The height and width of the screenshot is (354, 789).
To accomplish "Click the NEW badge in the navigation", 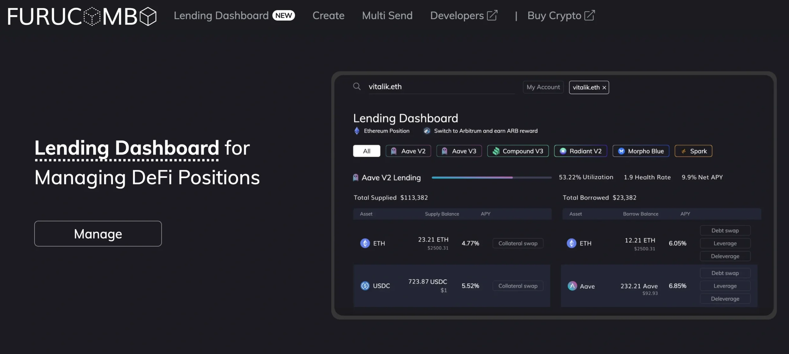I will pyautogui.click(x=284, y=15).
